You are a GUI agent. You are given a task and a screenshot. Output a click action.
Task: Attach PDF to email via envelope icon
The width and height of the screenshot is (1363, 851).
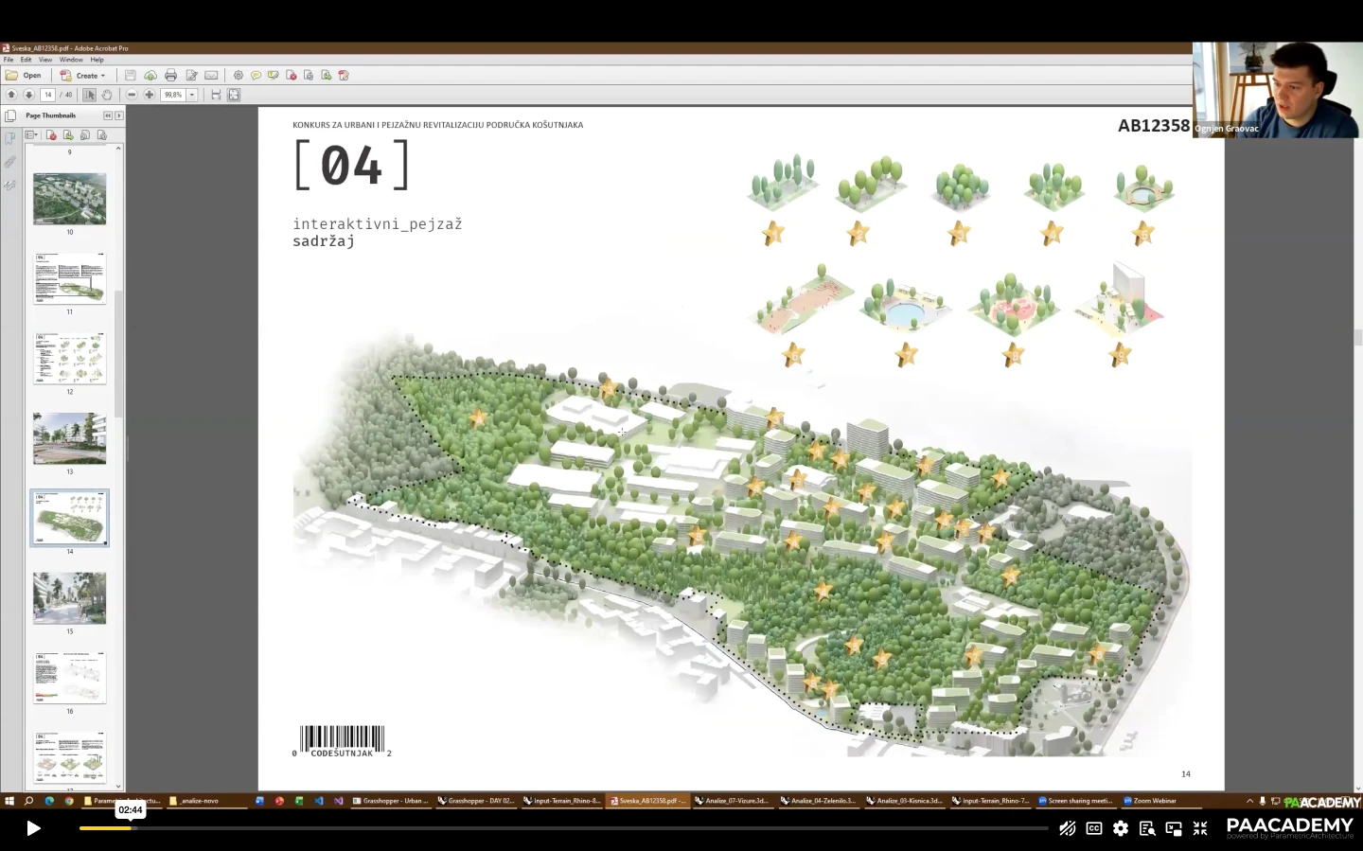pyautogui.click(x=211, y=76)
